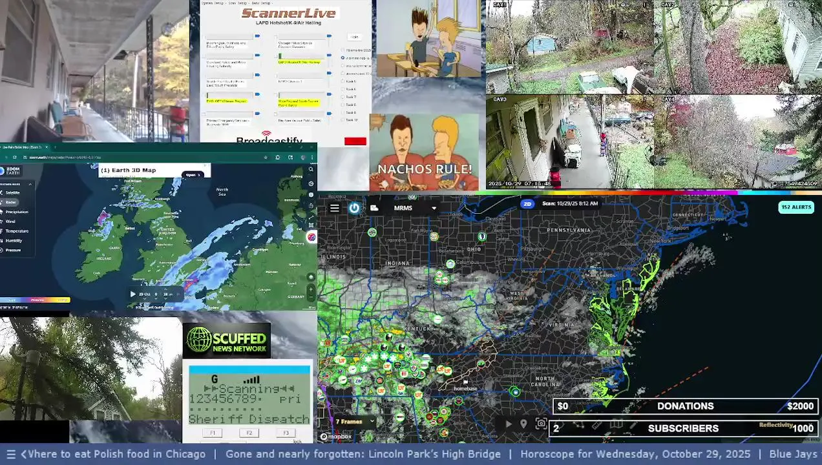Select Bank 5 radio button in ScannerLive

(x=342, y=81)
